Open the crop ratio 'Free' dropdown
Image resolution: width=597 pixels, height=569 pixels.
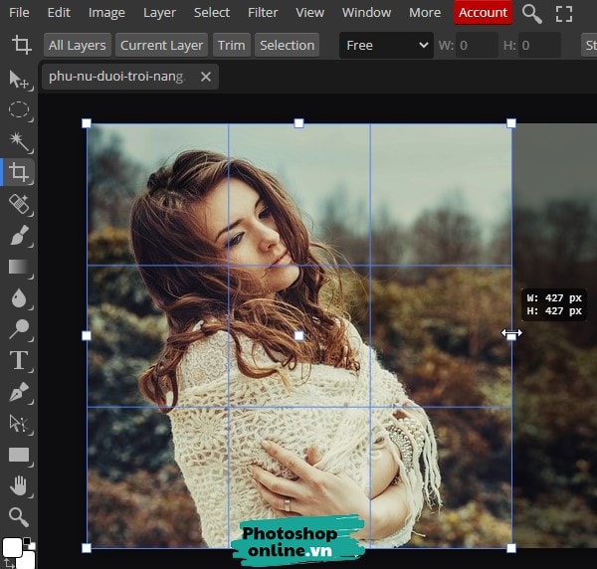click(x=385, y=45)
